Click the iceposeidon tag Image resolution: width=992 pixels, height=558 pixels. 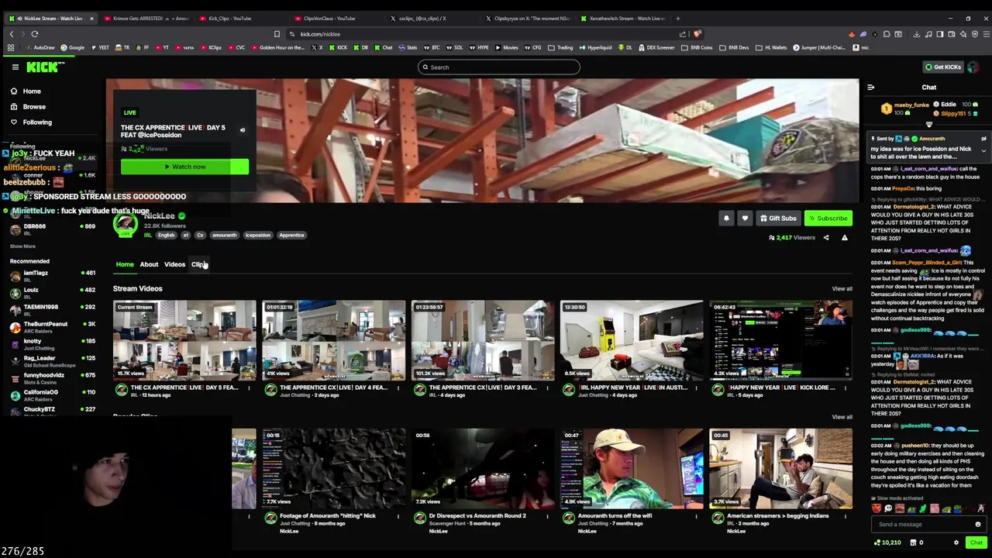(258, 236)
